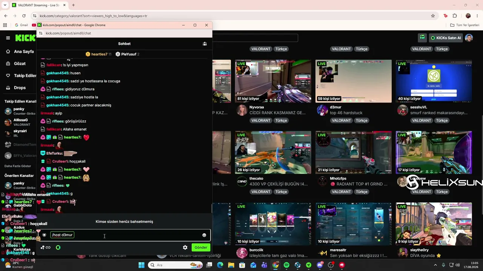Open thecako channel link
The height and width of the screenshot is (271, 483).
(x=256, y=179)
